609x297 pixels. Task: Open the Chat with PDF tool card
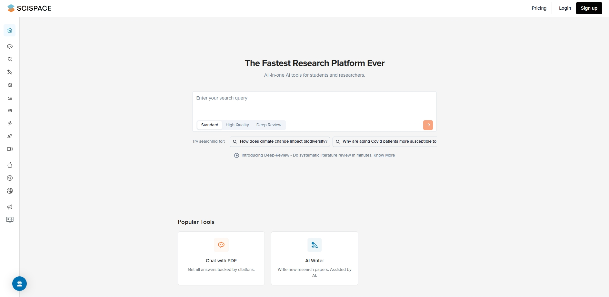coord(221,258)
